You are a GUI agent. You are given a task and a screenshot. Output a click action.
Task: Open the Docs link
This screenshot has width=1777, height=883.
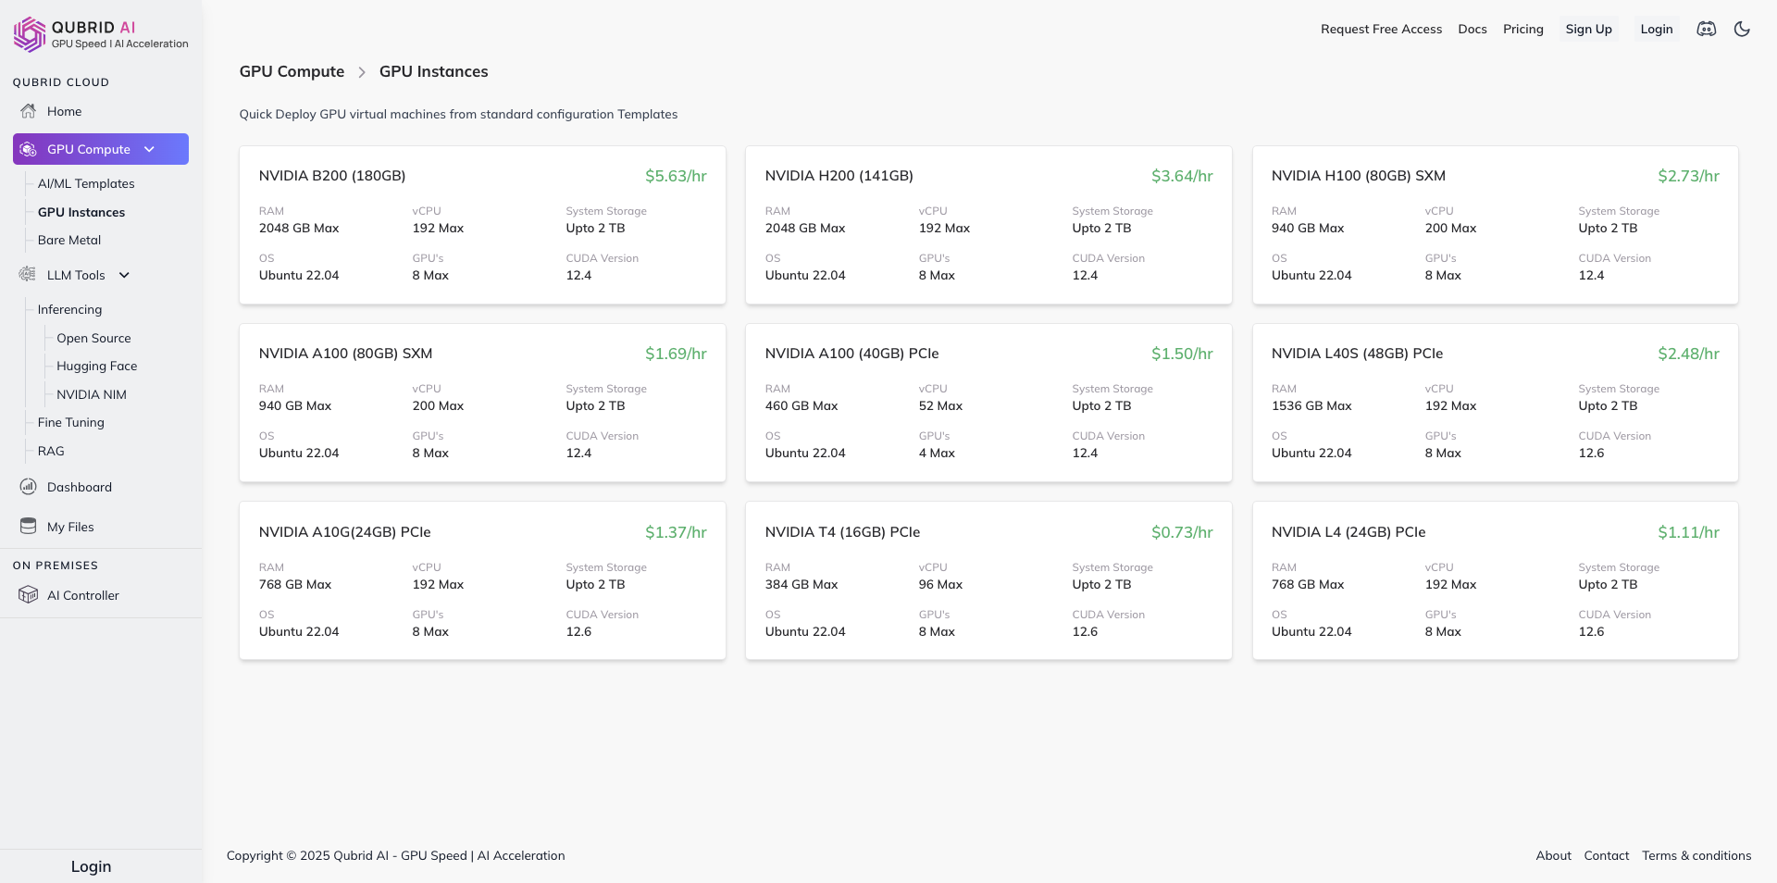1472,29
